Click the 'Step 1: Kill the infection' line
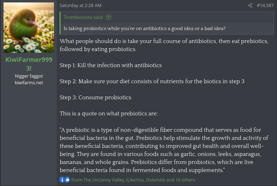277x186 pixels. [111, 65]
